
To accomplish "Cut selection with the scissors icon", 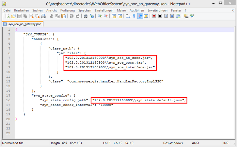I will 52,16.
